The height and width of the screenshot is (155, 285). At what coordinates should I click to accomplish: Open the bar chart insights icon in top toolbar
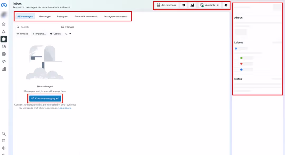coord(192,5)
